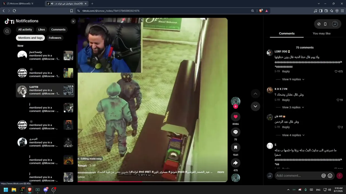The image size is (346, 194).
Task: Switch to the You may like tab
Action: [322, 33]
